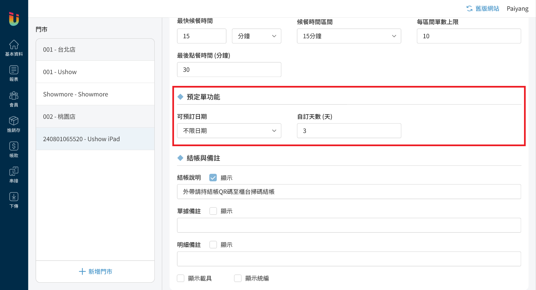Open 下傳 download icon
The height and width of the screenshot is (290, 536).
click(x=14, y=200)
